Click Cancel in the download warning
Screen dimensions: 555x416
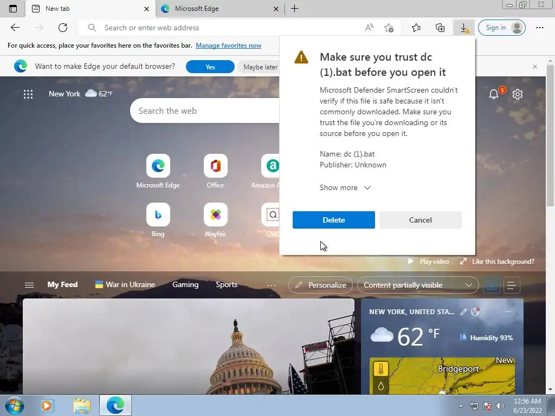[x=421, y=220]
